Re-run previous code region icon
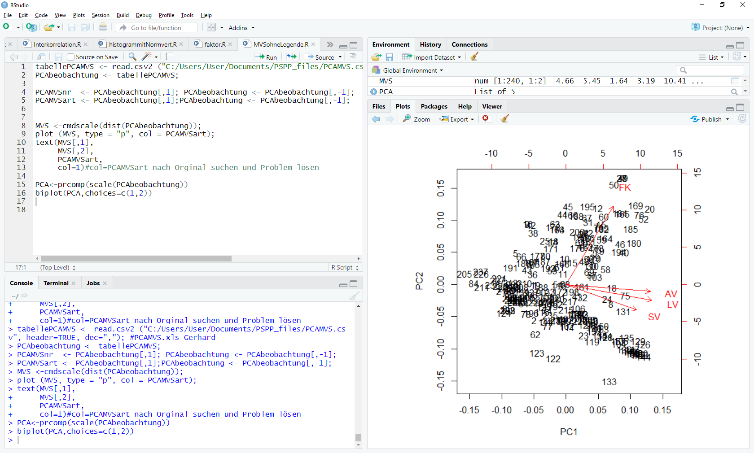 (292, 57)
